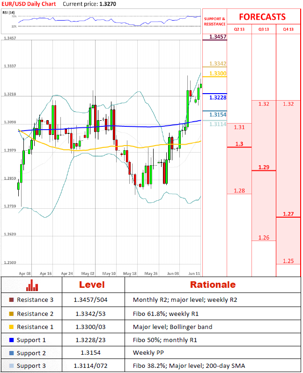Click the Support 3 row label

point(31,366)
